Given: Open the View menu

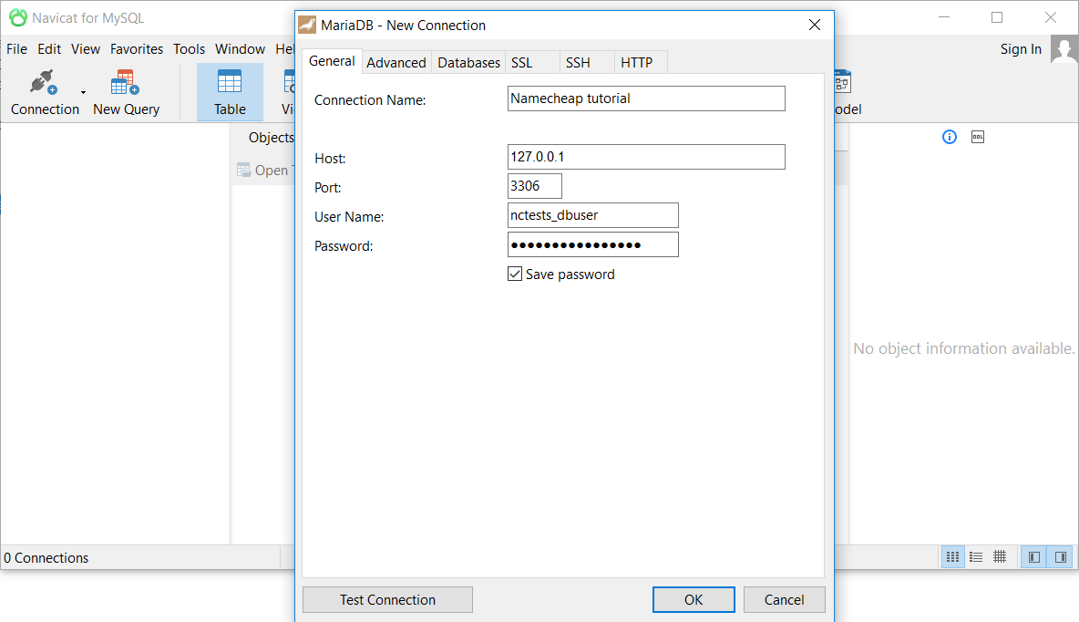Looking at the screenshot, I should click(x=86, y=49).
